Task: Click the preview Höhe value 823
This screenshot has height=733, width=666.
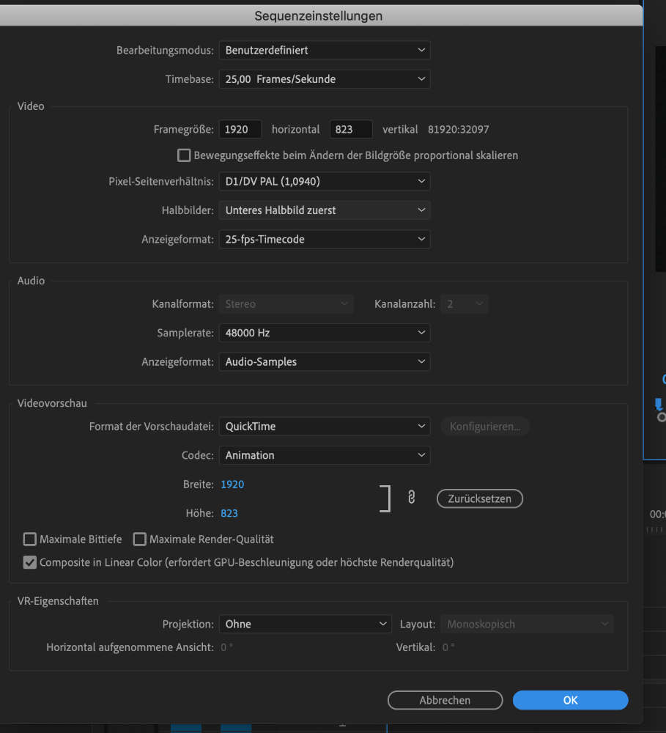Action: coord(229,513)
